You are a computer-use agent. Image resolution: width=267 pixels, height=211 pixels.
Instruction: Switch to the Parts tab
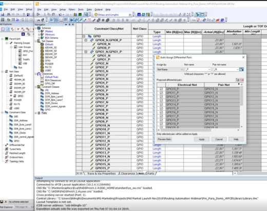coord(150,174)
